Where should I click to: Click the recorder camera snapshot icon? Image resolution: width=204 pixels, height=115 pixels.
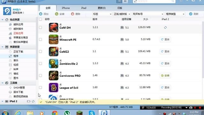coord(191,108)
